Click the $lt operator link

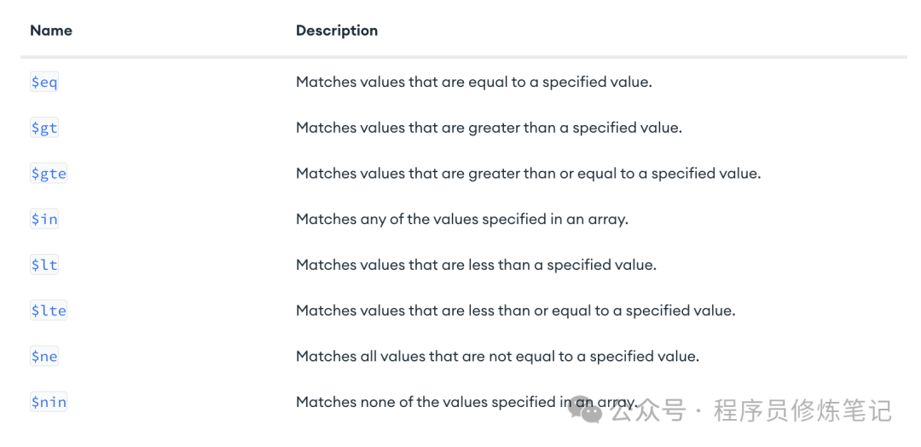[x=44, y=265]
